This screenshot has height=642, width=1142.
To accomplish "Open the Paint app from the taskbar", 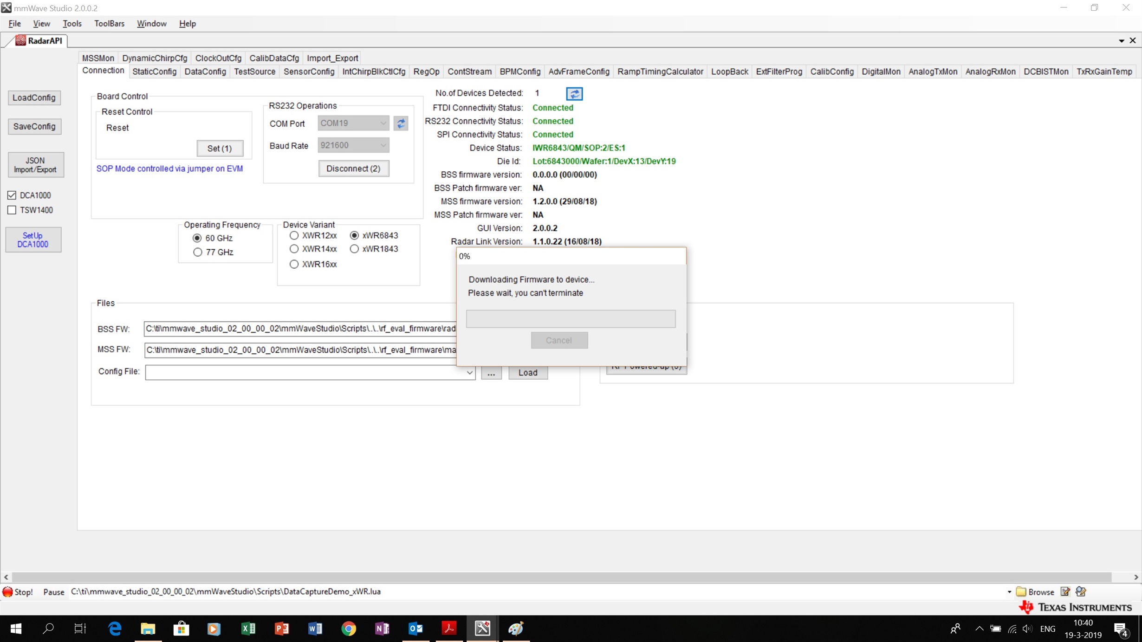I will pyautogui.click(x=516, y=629).
